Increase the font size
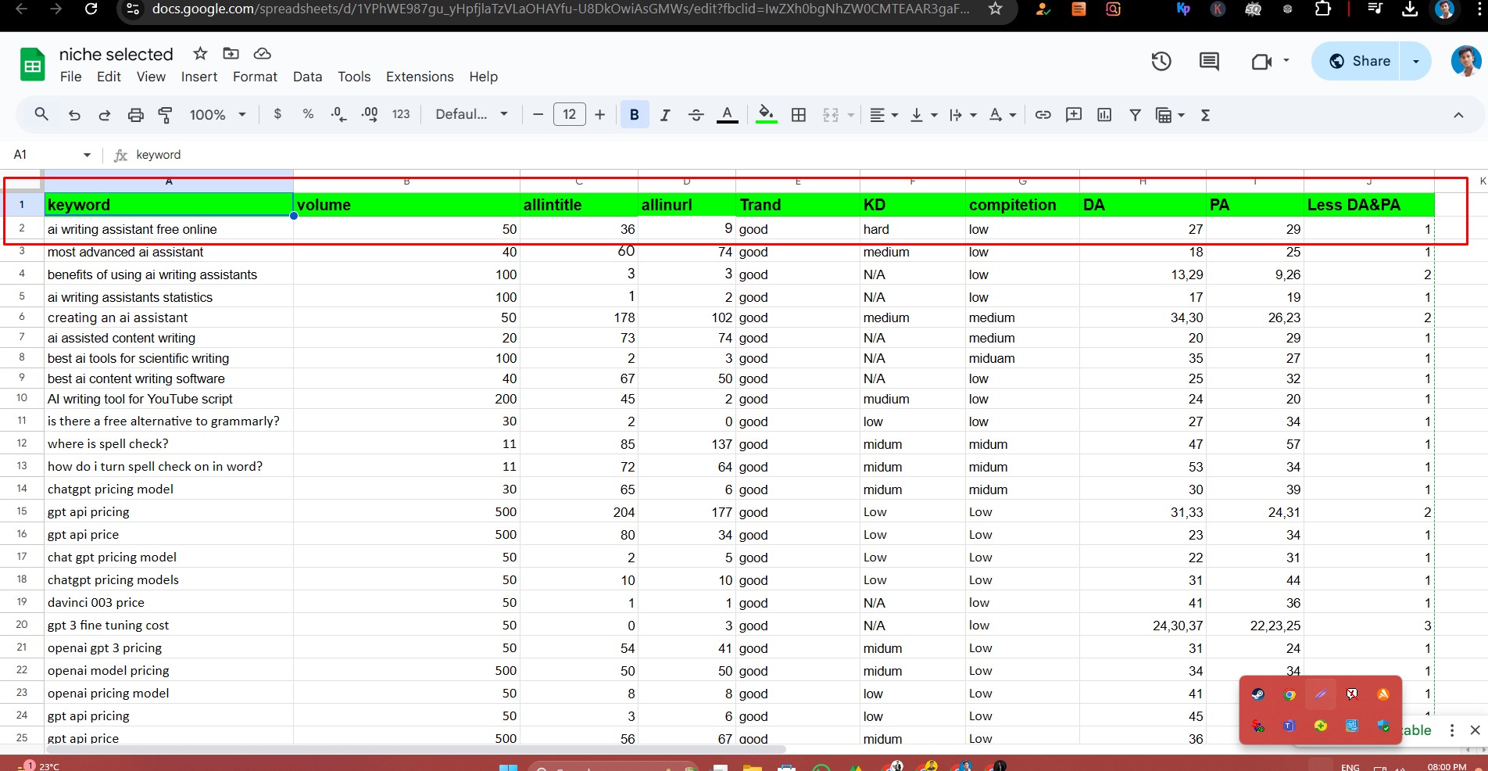The height and width of the screenshot is (771, 1488). [599, 115]
